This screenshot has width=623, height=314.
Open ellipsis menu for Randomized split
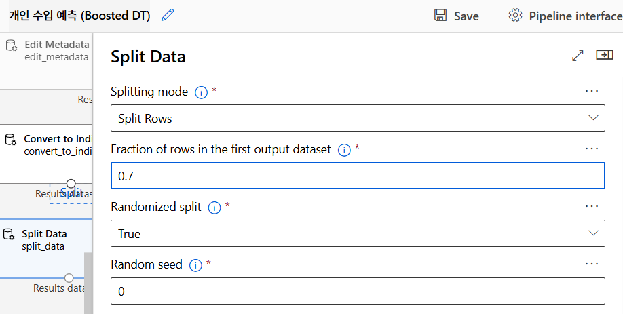(x=592, y=206)
